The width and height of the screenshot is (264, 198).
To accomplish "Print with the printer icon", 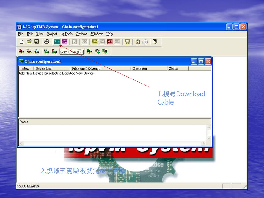I will click(x=46, y=42).
